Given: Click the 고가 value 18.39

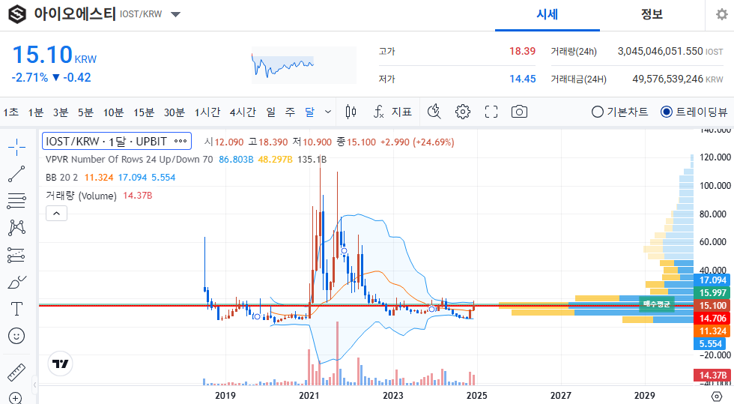Looking at the screenshot, I should point(523,51).
